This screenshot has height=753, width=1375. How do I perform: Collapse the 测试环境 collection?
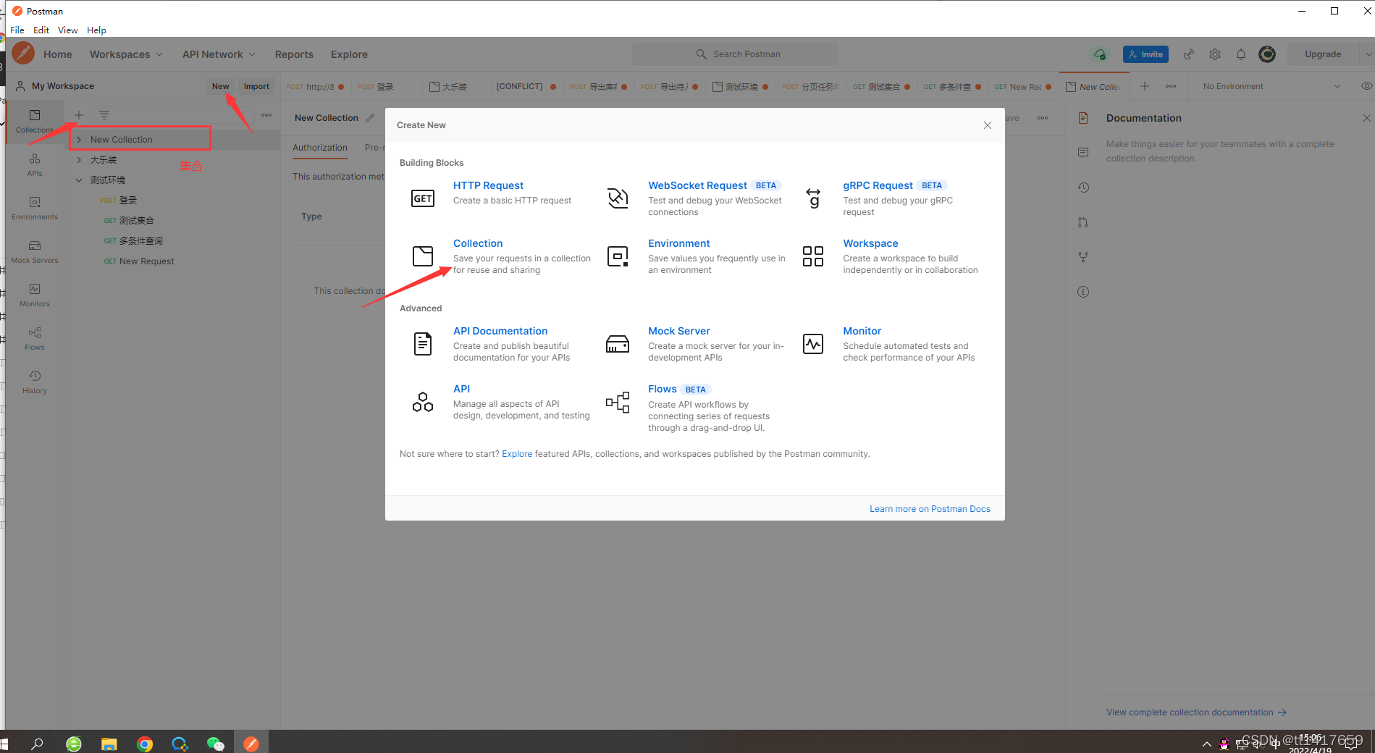pos(80,180)
